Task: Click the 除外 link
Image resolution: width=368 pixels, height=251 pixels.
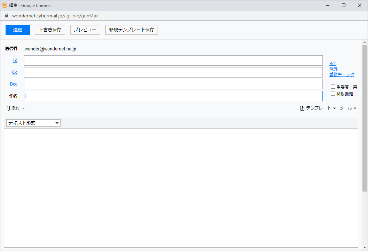Action: point(334,69)
